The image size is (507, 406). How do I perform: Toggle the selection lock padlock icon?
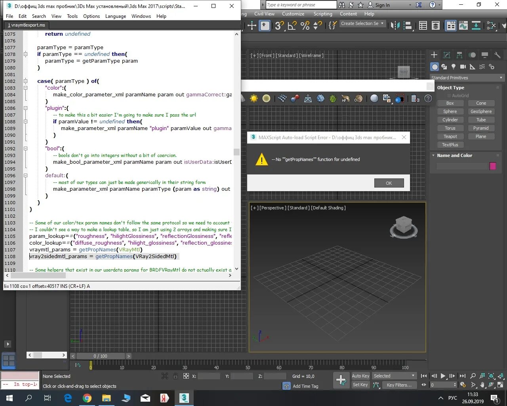(x=175, y=376)
